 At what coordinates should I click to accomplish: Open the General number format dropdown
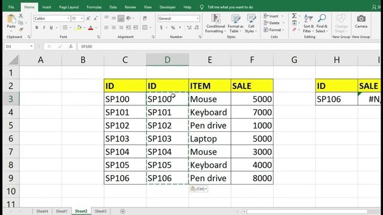197,19
